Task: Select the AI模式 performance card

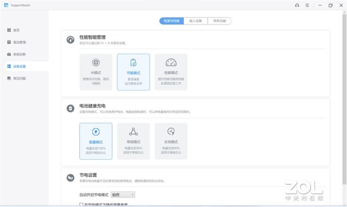Action: point(96,72)
